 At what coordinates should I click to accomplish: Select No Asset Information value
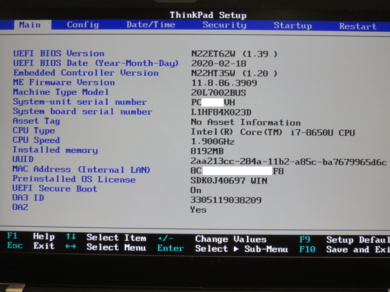click(x=246, y=122)
